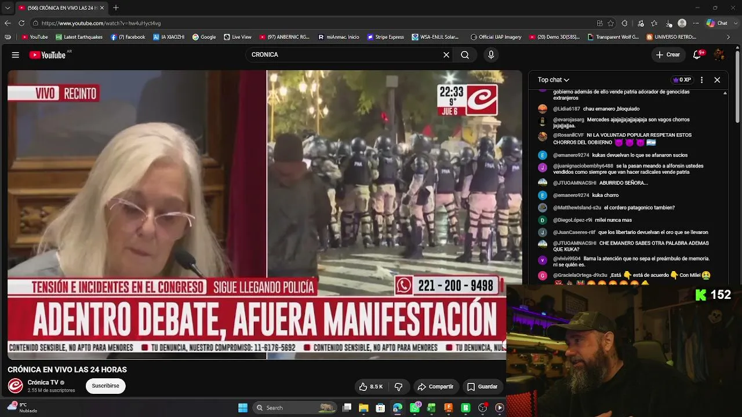742x417 pixels.
Task: Dislike the video with thumbs down
Action: 398,386
